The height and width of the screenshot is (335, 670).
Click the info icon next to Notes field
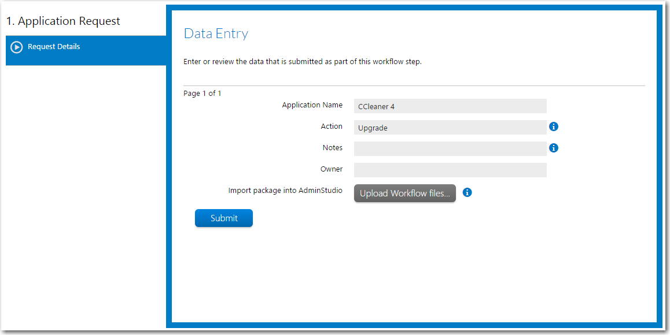coord(553,148)
